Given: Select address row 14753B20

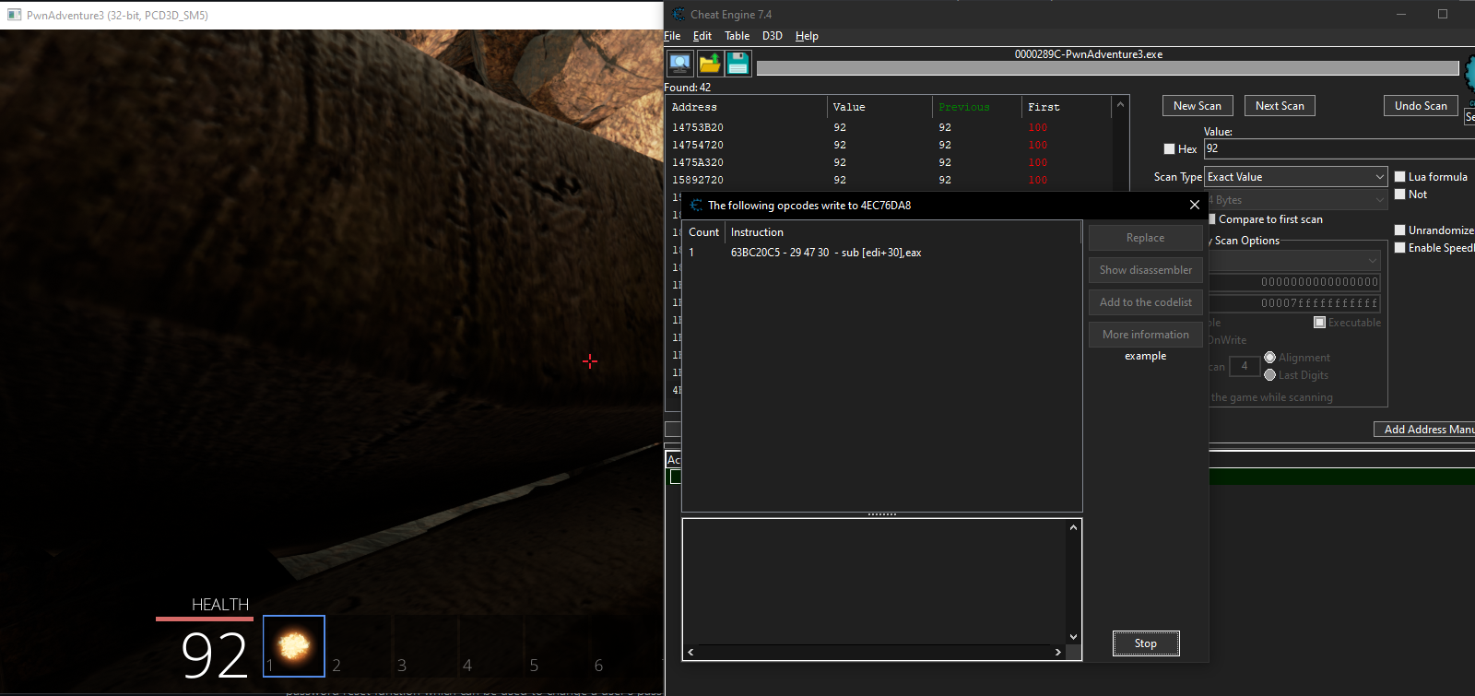Looking at the screenshot, I should coord(890,127).
